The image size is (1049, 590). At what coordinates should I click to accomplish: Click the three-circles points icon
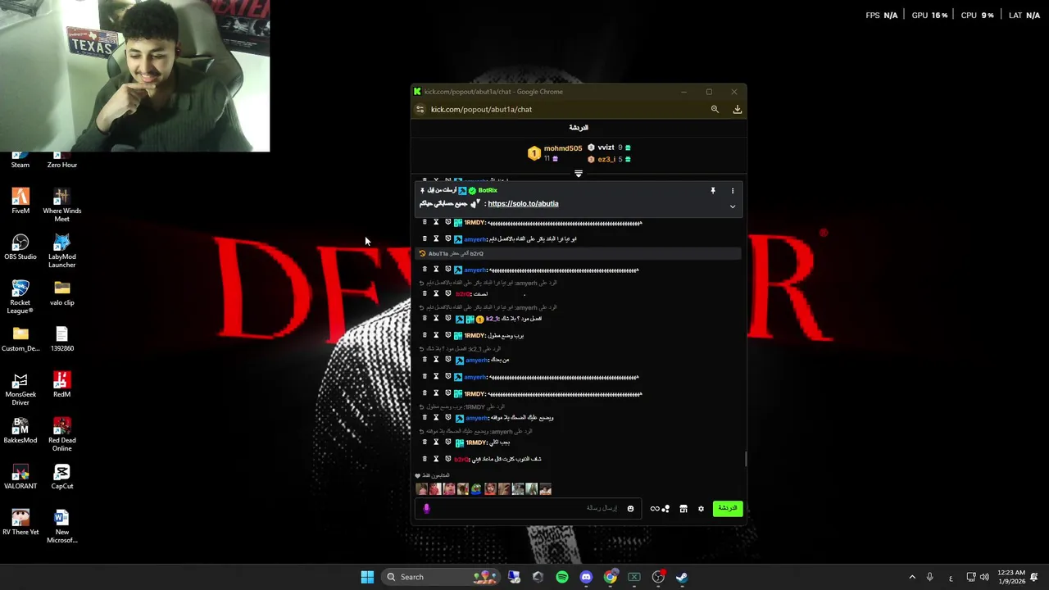tap(665, 509)
